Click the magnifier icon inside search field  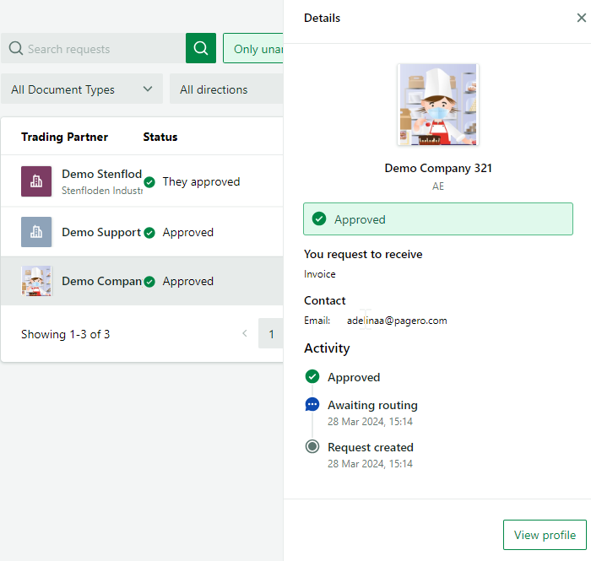[x=16, y=48]
